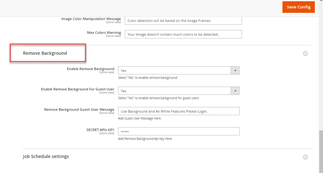Click the SECRET APIs KEY label
Viewport: 323px width, 173px height.
[x=100, y=130]
